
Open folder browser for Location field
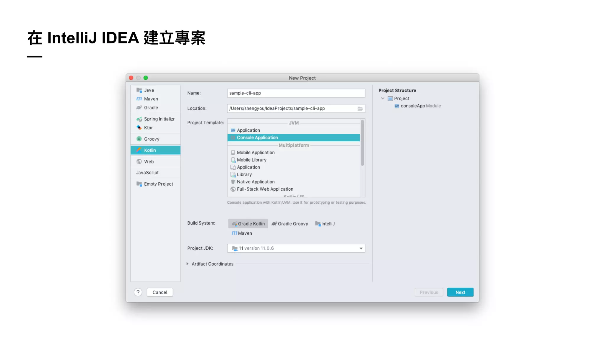click(360, 109)
